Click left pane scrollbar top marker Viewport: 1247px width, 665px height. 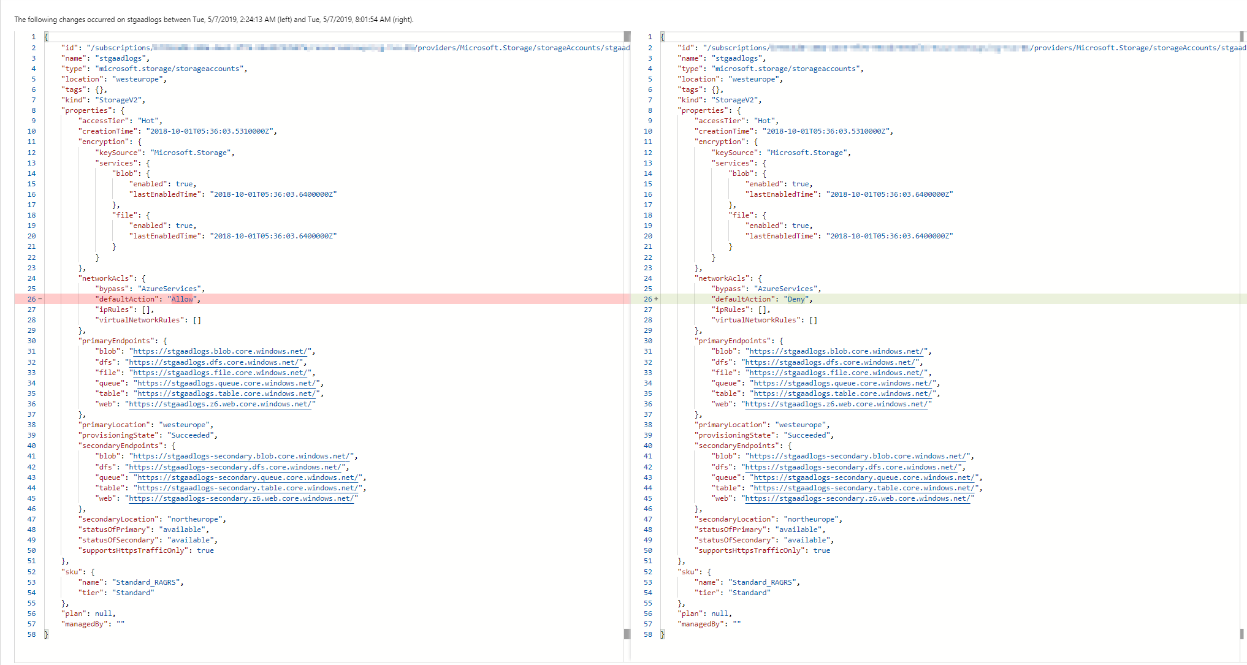coord(627,36)
